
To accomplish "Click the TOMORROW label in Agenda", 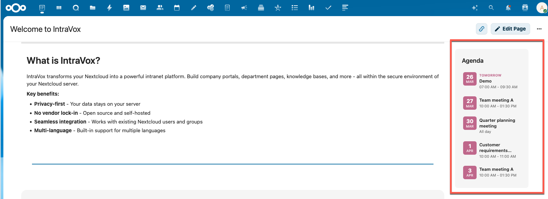I will (490, 75).
